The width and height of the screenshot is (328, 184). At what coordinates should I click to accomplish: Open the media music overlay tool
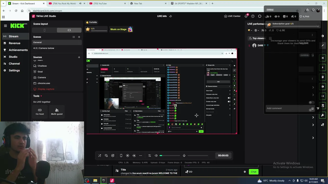click(106, 156)
